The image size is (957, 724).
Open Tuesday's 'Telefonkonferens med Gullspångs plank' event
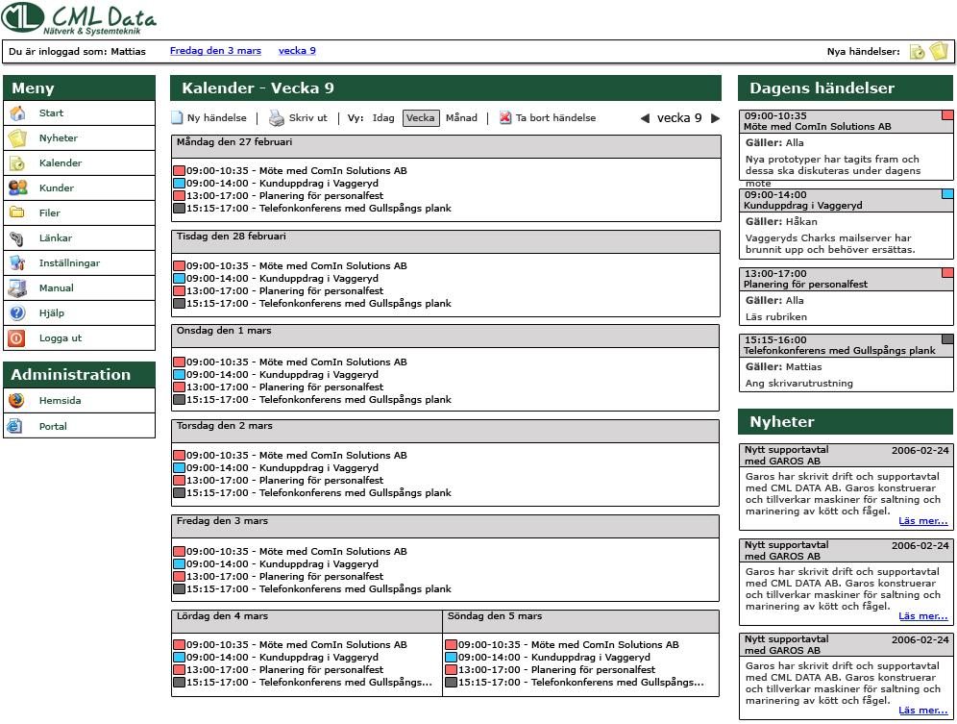point(319,304)
